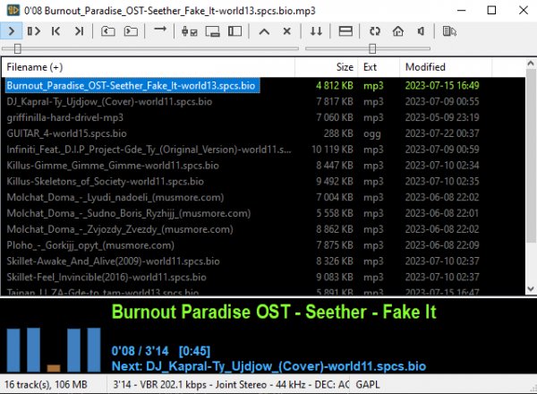Click the track position seek slider
The height and width of the screenshot is (394, 537).
150,48
